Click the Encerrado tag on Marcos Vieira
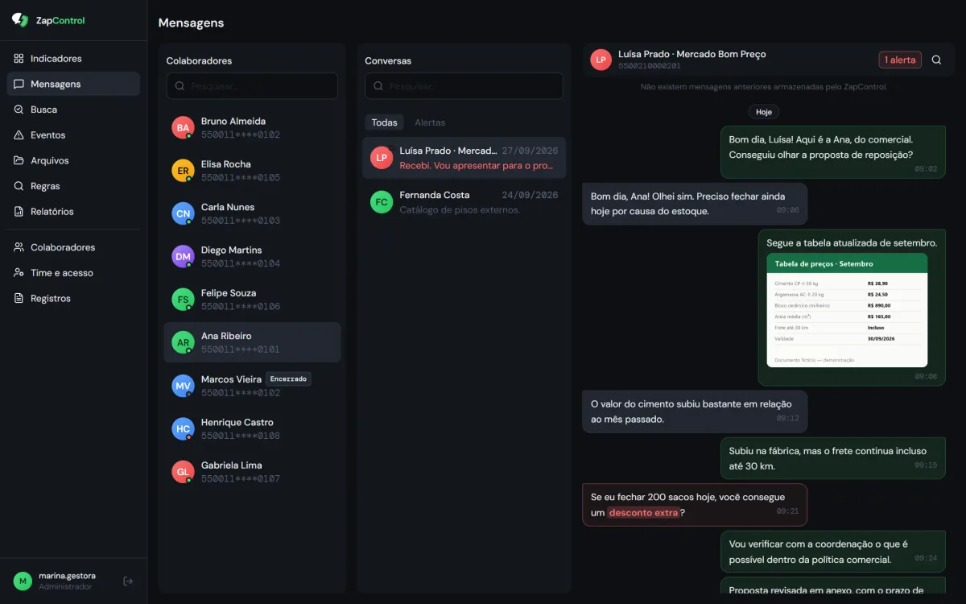The image size is (966, 604). coord(288,379)
